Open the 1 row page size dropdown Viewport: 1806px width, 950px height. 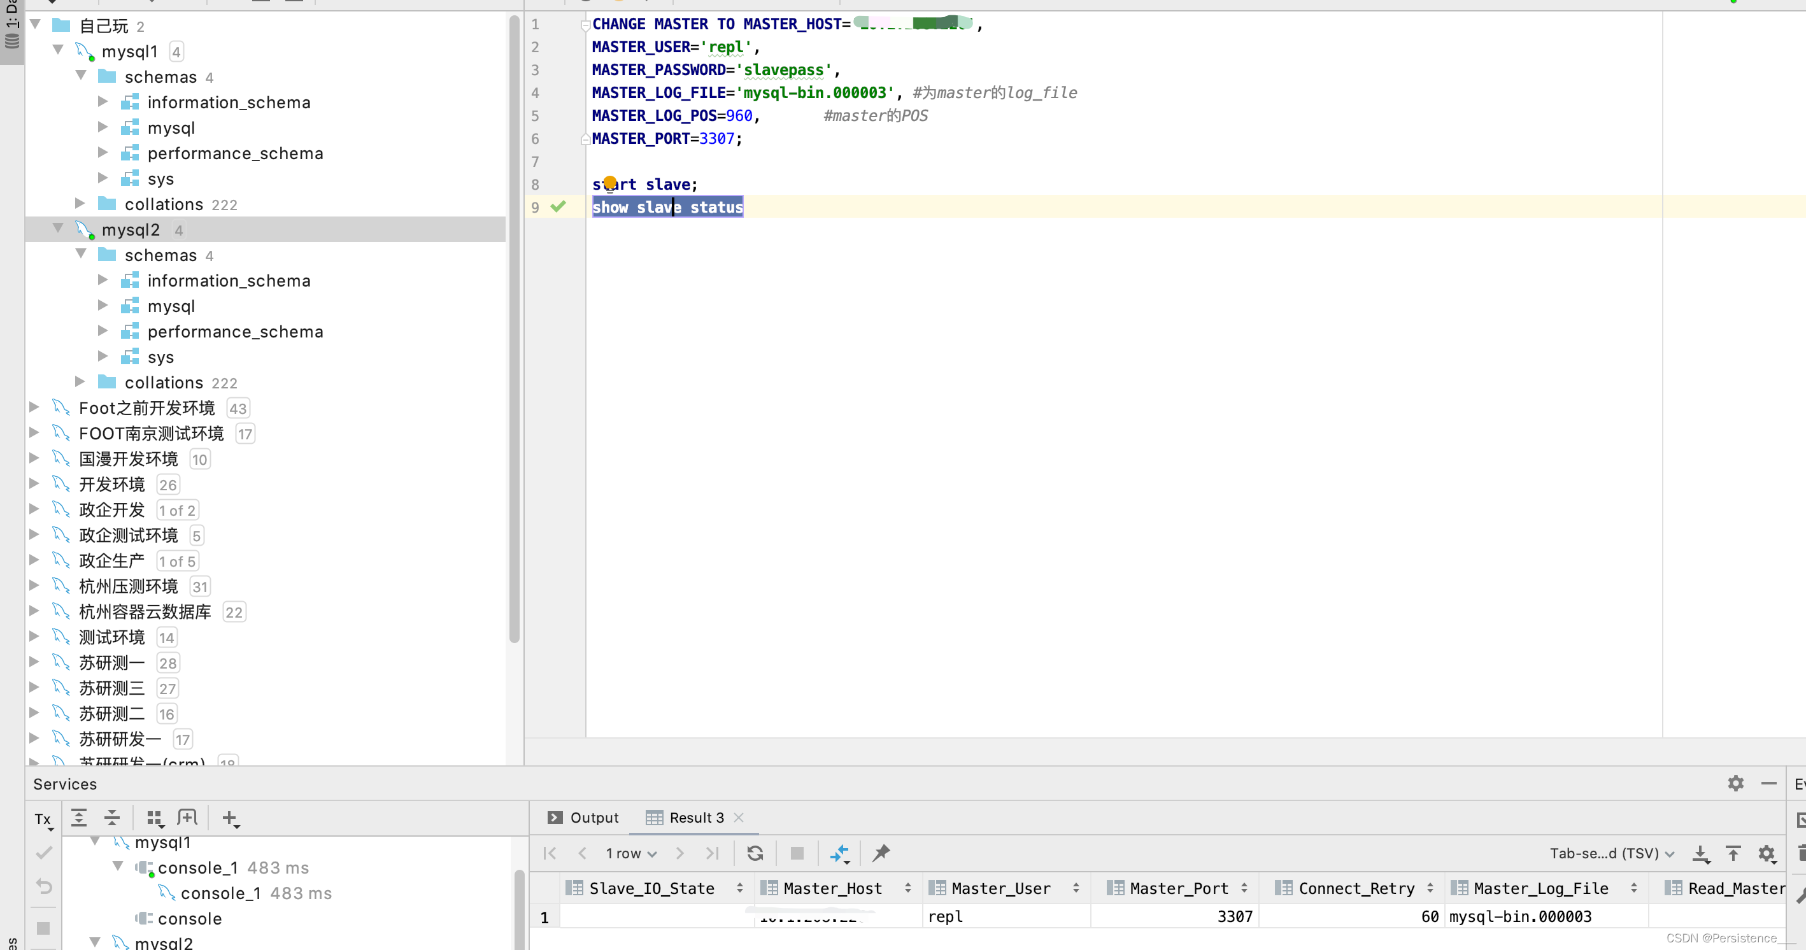coord(630,853)
